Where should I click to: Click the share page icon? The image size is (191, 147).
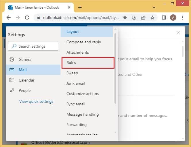click(143, 18)
